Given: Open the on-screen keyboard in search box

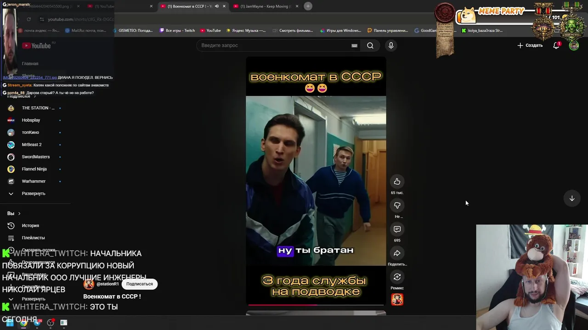Looking at the screenshot, I should [354, 45].
